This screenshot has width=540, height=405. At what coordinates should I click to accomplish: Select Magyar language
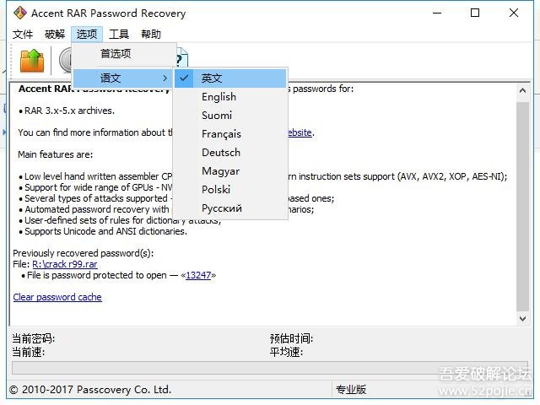click(x=230, y=171)
